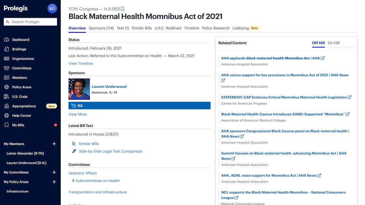Expand the Subcommittee on Health chevron
The height and width of the screenshot is (205, 365).
pos(73,181)
